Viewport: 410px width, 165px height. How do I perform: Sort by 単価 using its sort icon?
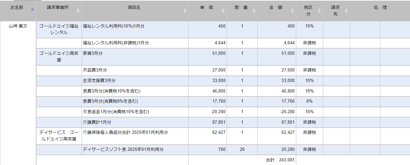click(x=223, y=10)
